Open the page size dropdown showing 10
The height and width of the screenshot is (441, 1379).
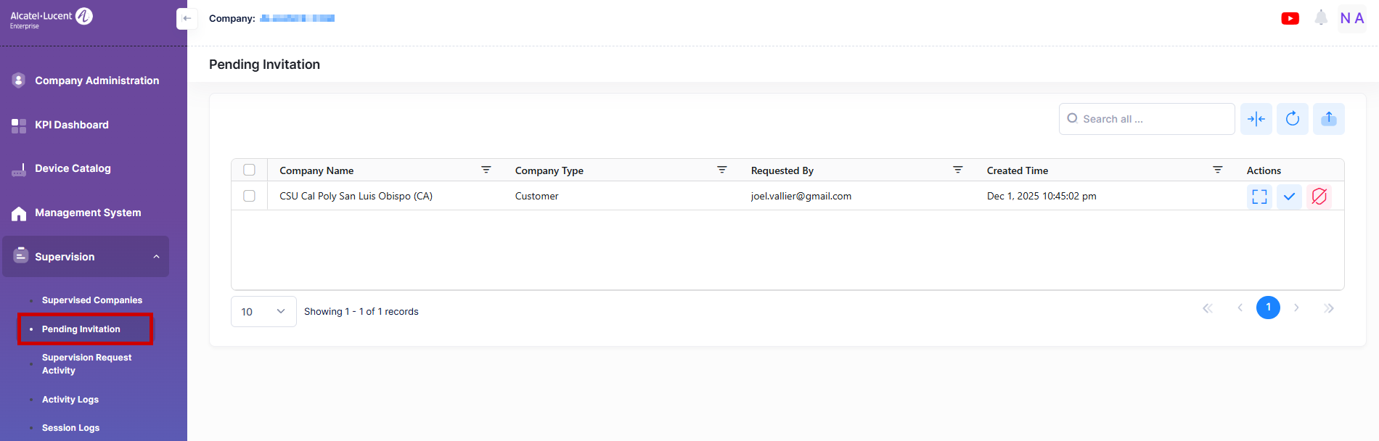(263, 312)
